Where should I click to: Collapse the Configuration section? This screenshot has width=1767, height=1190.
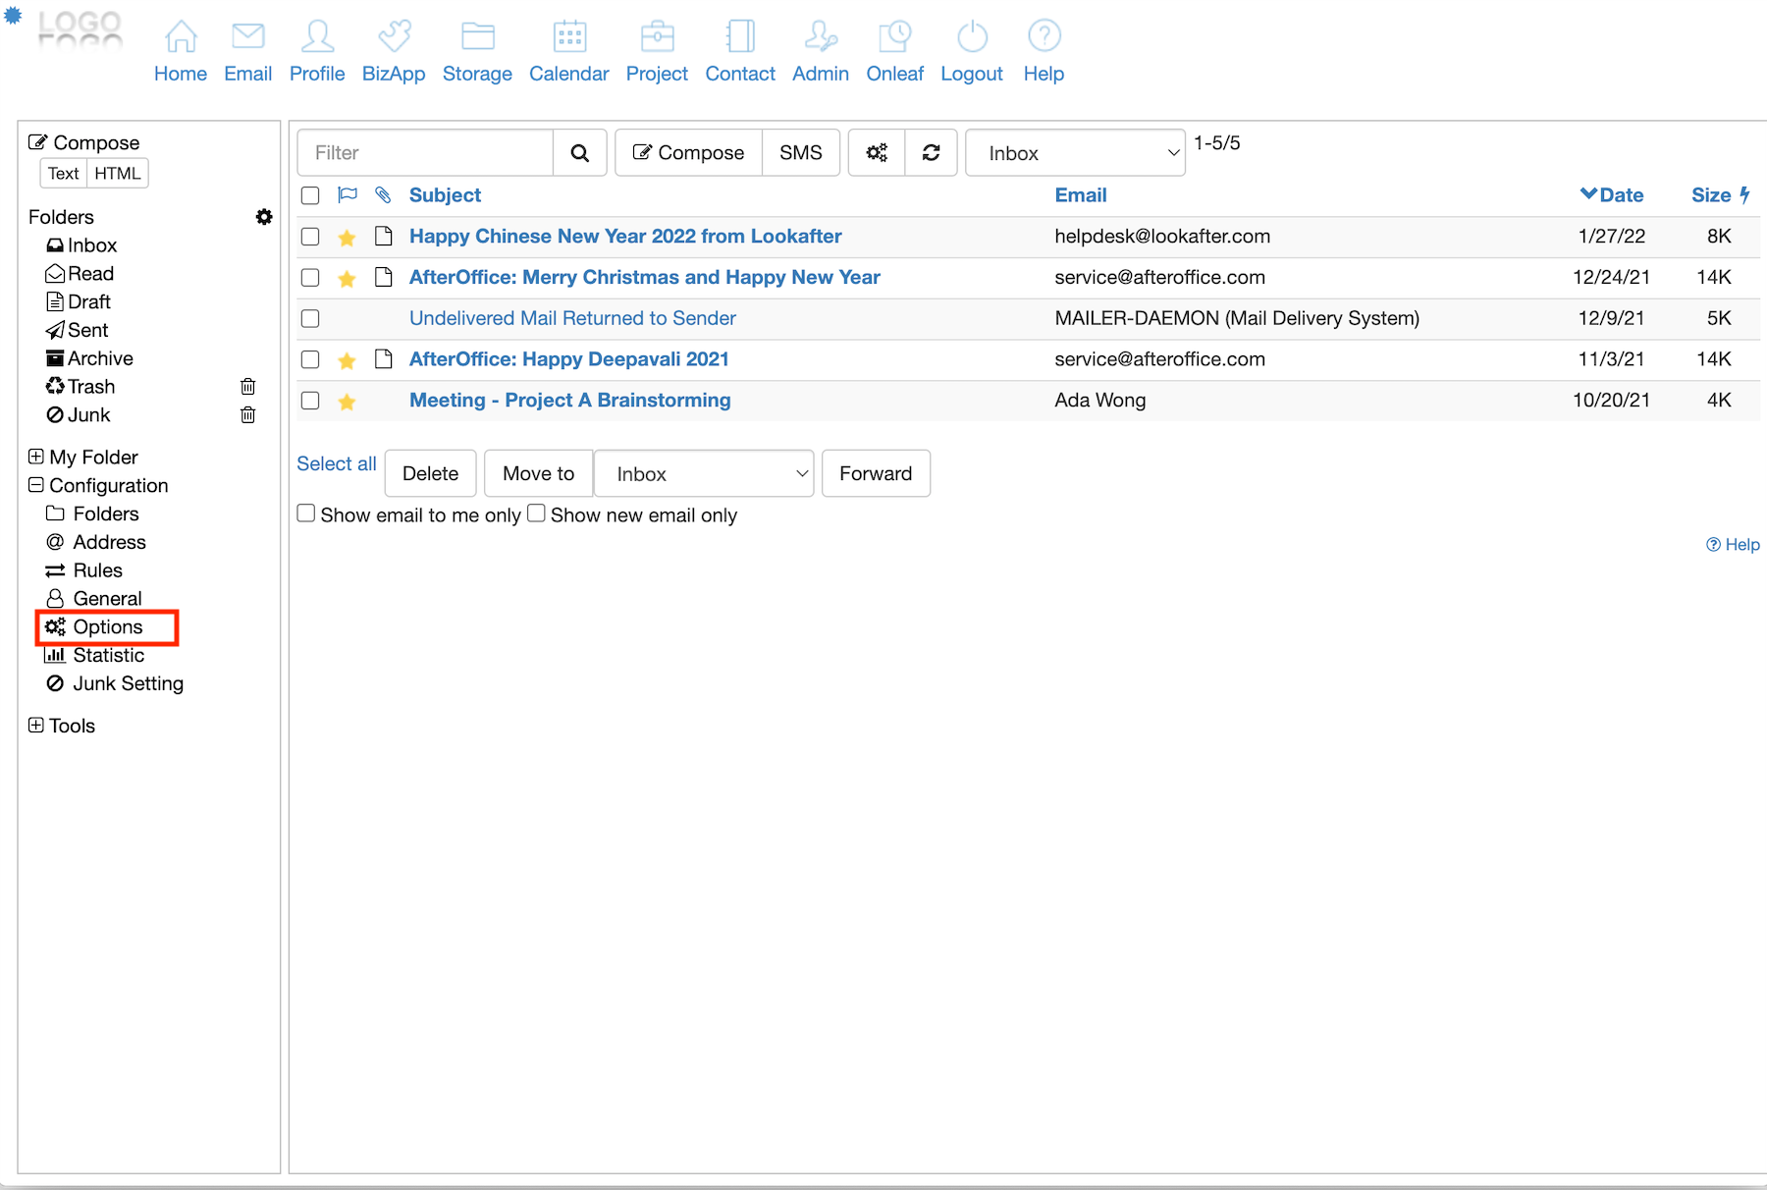(36, 485)
